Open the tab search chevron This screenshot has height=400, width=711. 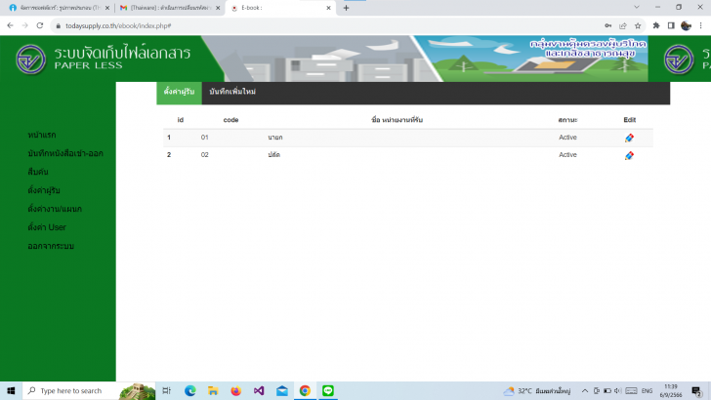pos(637,7)
